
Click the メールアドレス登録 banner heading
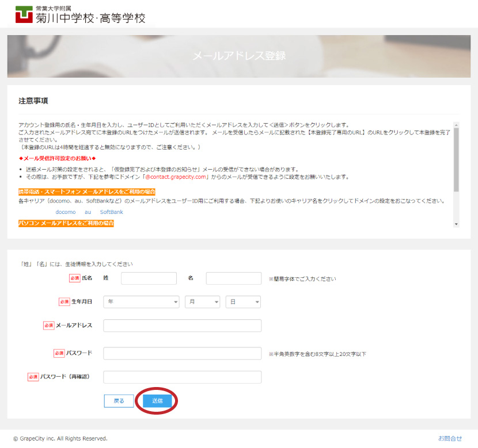(x=238, y=56)
